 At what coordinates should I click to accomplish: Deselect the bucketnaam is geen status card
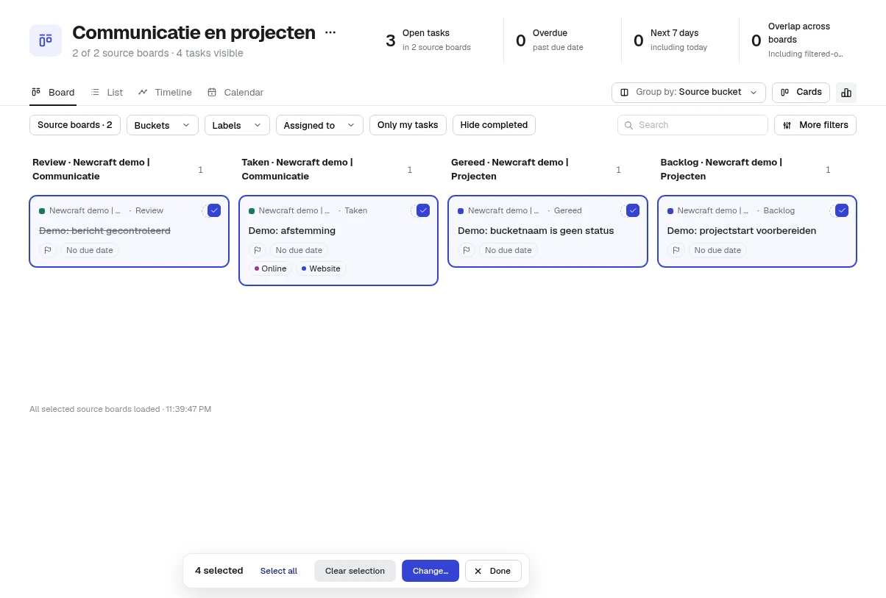click(633, 210)
